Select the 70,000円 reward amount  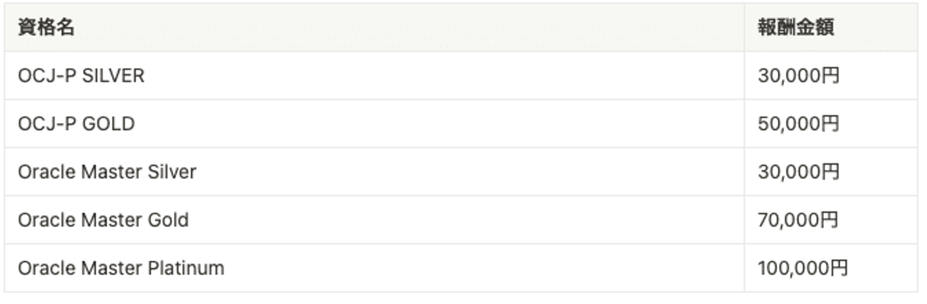point(799,220)
